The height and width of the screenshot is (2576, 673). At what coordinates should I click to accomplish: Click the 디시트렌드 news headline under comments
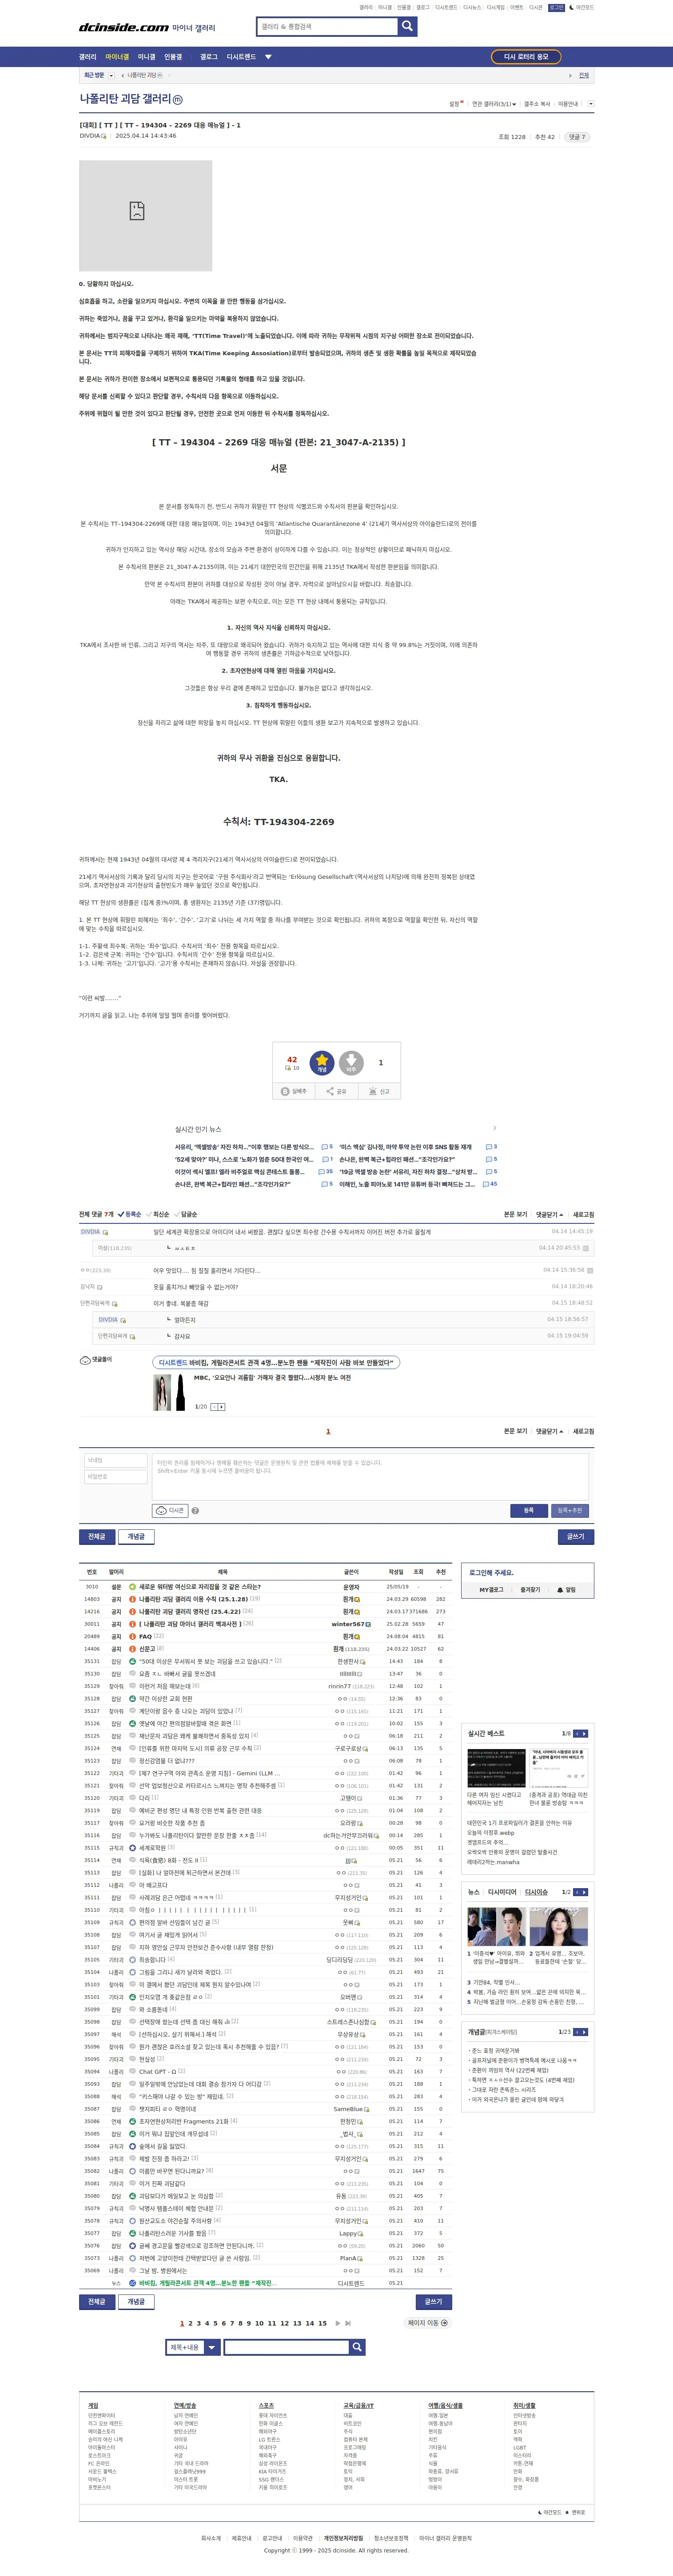pos(276,1362)
